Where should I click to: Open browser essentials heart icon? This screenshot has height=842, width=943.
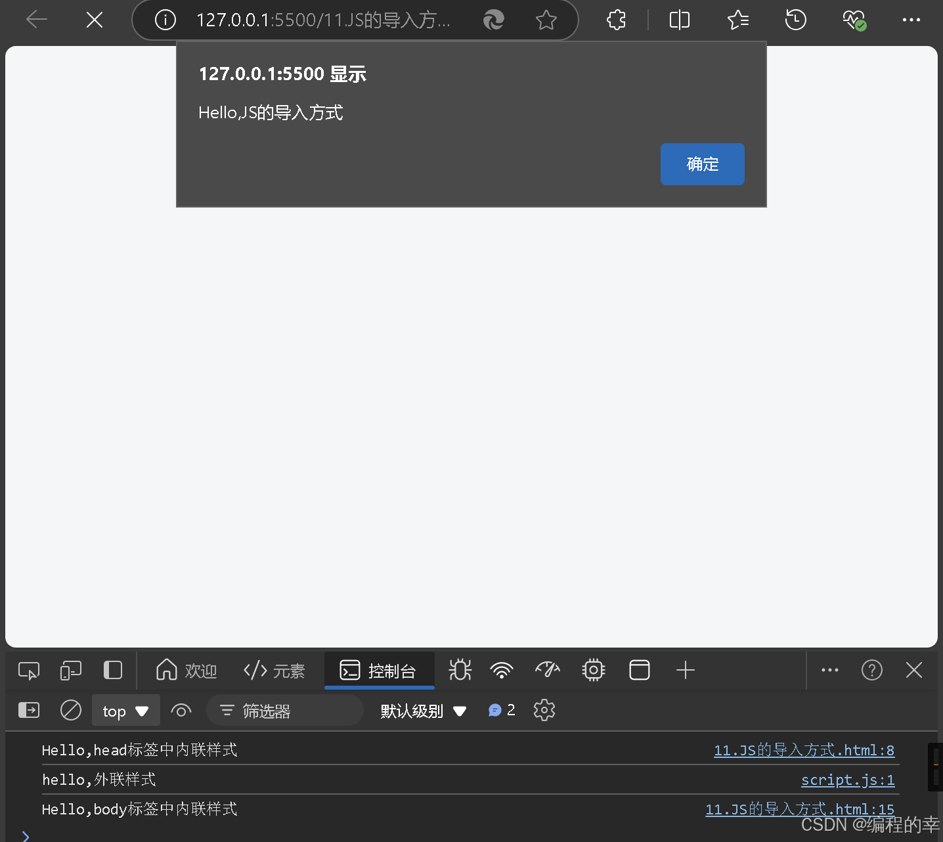pyautogui.click(x=854, y=20)
